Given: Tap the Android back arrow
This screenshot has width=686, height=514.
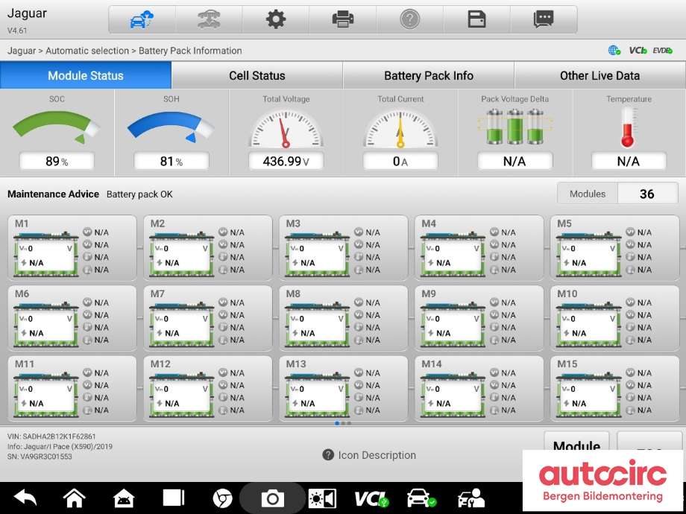Looking at the screenshot, I should [x=25, y=498].
